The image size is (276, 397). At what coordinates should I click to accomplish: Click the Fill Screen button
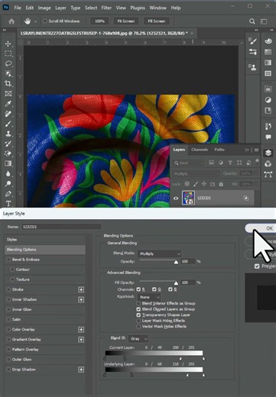click(x=157, y=21)
